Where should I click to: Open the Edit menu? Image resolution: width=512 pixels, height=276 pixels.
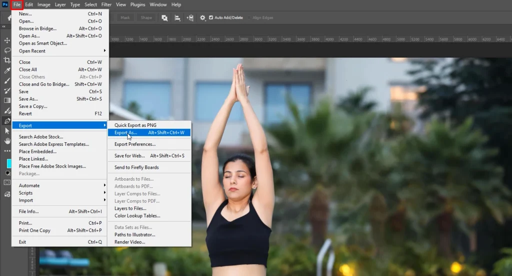pyautogui.click(x=28, y=4)
